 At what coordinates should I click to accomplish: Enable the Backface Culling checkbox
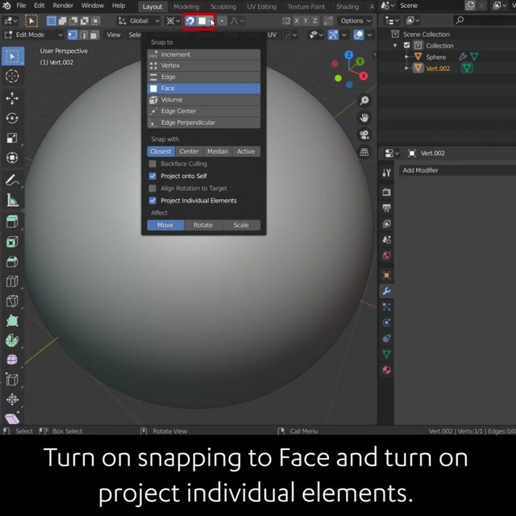coord(152,164)
